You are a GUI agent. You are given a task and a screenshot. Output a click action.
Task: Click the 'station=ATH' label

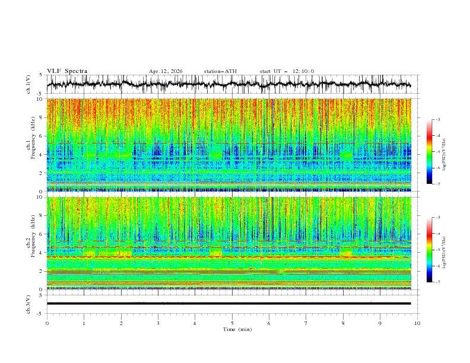point(220,71)
